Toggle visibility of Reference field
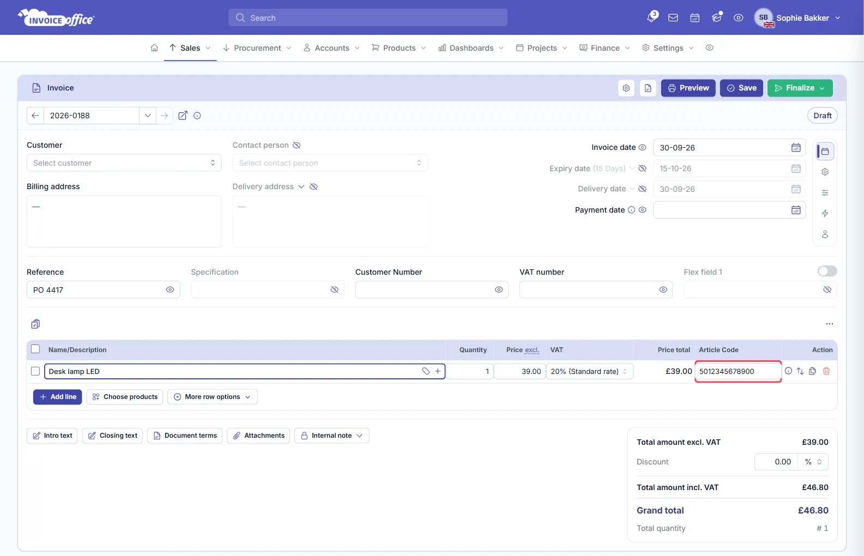The image size is (864, 556). point(170,290)
